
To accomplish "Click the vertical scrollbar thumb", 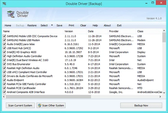I will pyautogui.click(x=164, y=37).
